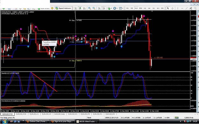Viewport: 199px width, 124px height.
Task: Set timeframe to H1
Action: click(145, 8)
